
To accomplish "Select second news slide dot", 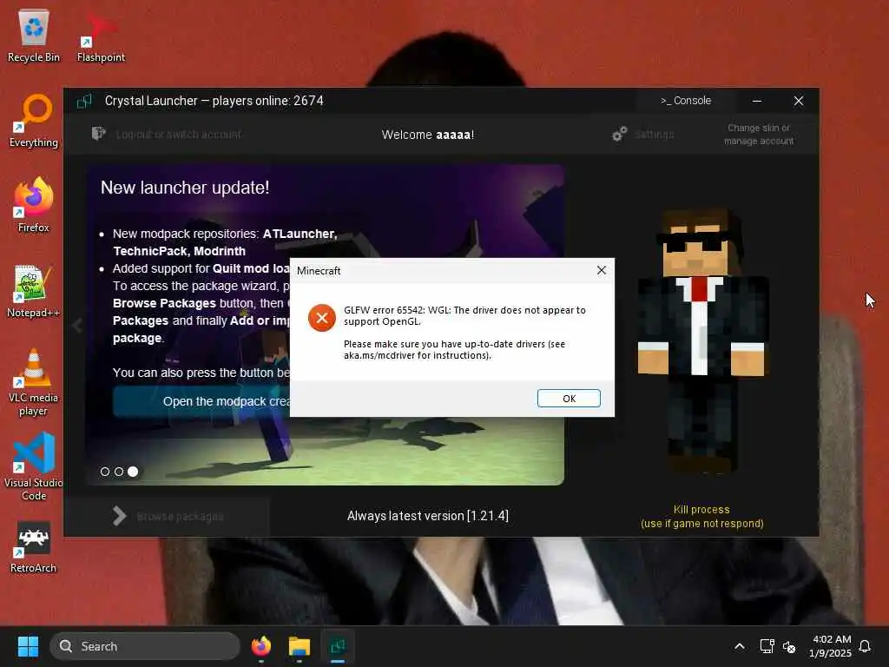I will point(118,472).
